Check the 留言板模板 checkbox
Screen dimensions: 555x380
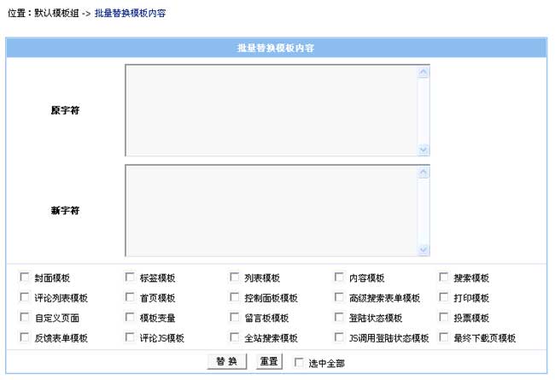(x=235, y=318)
